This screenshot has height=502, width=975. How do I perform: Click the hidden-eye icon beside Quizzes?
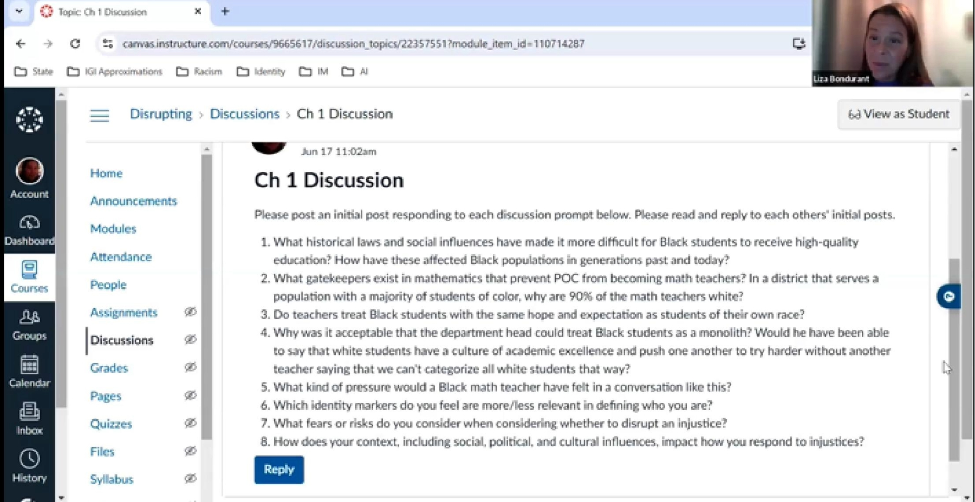(190, 423)
